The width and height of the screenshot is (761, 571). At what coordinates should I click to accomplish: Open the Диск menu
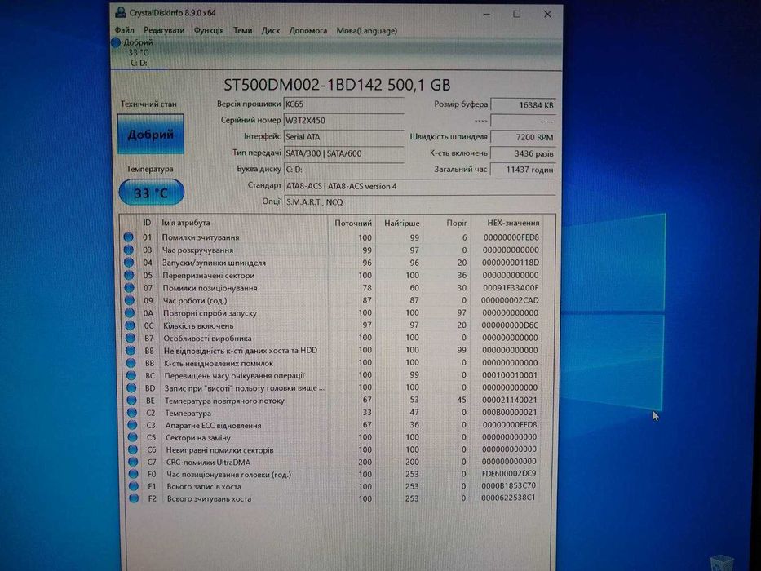[x=271, y=30]
